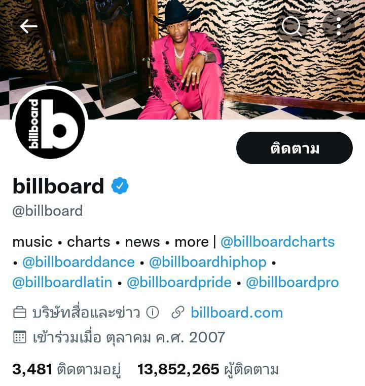Open the search magnifier icon
This screenshot has height=386, width=365.
coord(291,26)
